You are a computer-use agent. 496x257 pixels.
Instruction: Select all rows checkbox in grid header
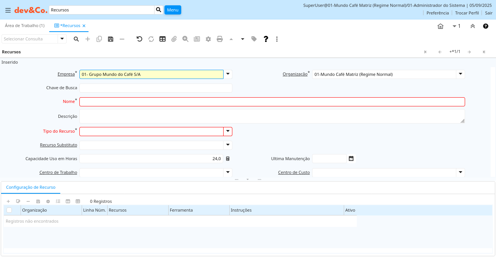coord(9,210)
